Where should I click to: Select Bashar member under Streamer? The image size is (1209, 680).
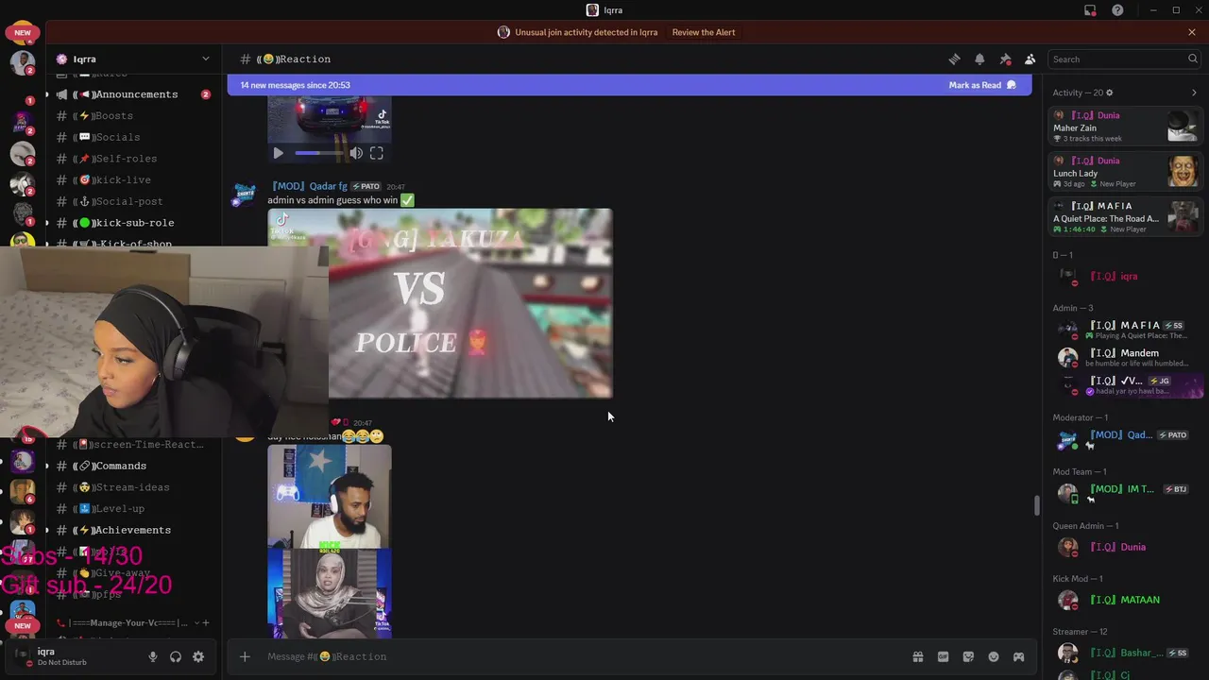[x=1126, y=653]
